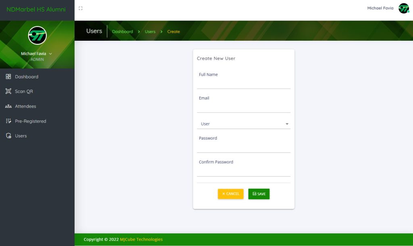Image resolution: width=413 pixels, height=246 pixels.
Task: Open the MJCube Technologies footer link
Action: 141,240
